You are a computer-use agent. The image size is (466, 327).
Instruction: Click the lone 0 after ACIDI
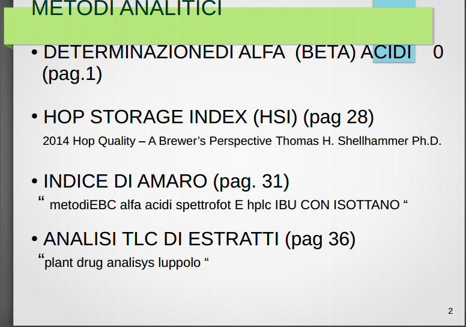tap(438, 52)
